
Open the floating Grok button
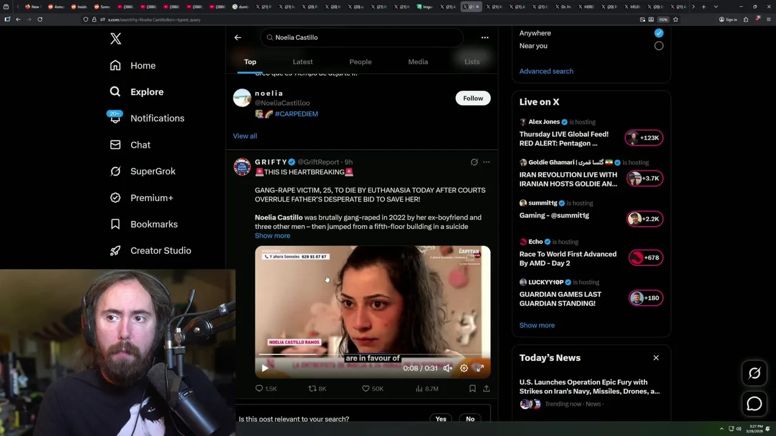click(x=754, y=374)
